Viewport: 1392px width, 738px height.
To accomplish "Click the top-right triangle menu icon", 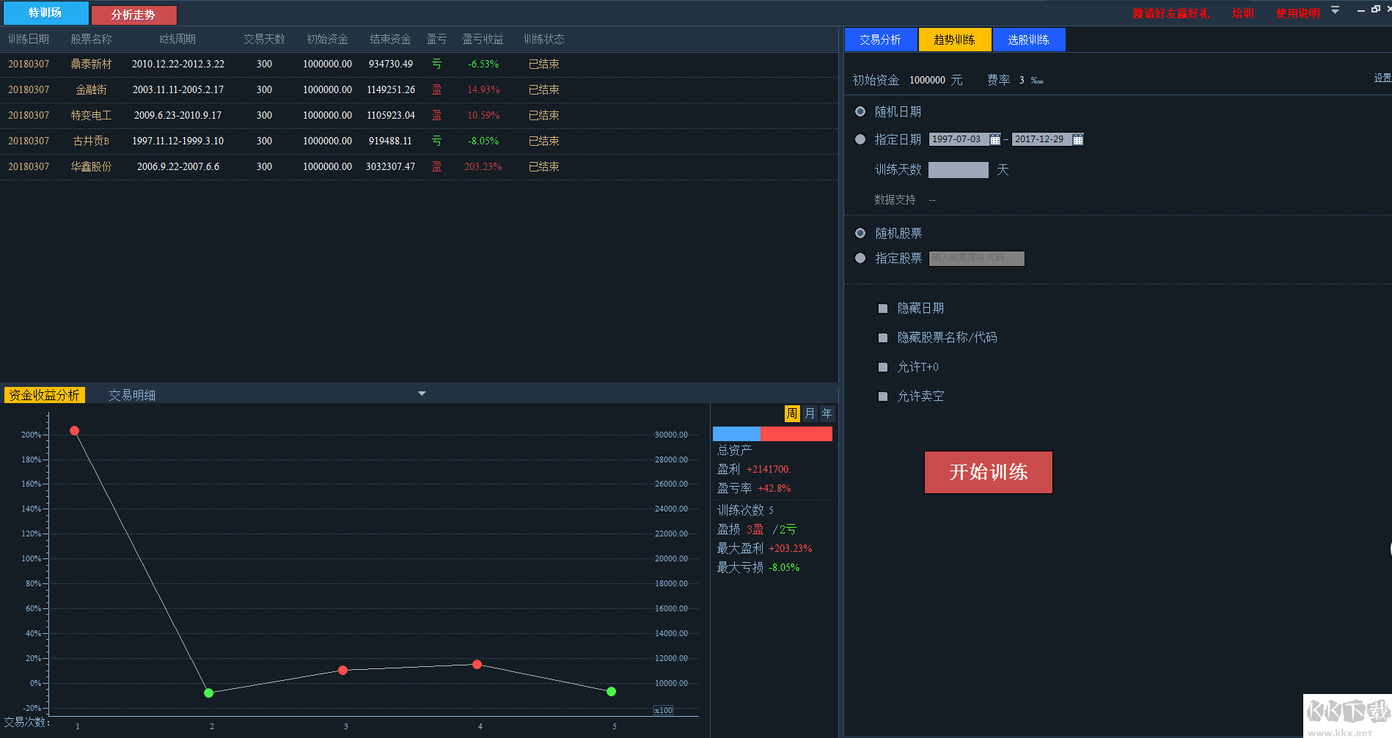I will [x=1335, y=10].
